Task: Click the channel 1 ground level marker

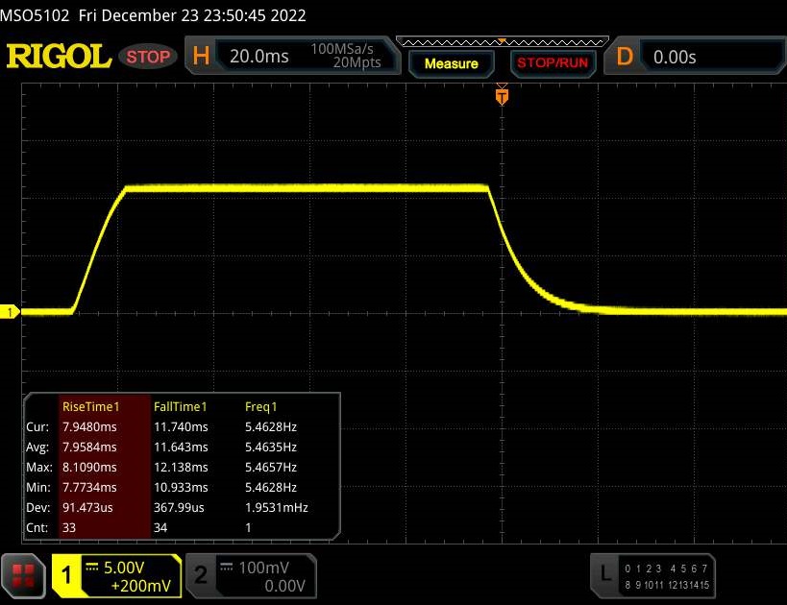Action: pyautogui.click(x=10, y=312)
